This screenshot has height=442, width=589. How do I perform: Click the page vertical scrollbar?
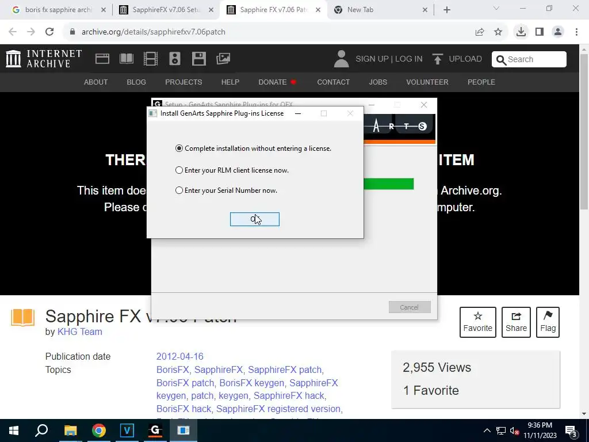click(584, 132)
